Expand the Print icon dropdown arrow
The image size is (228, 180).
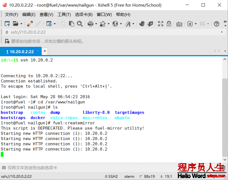(96, 24)
